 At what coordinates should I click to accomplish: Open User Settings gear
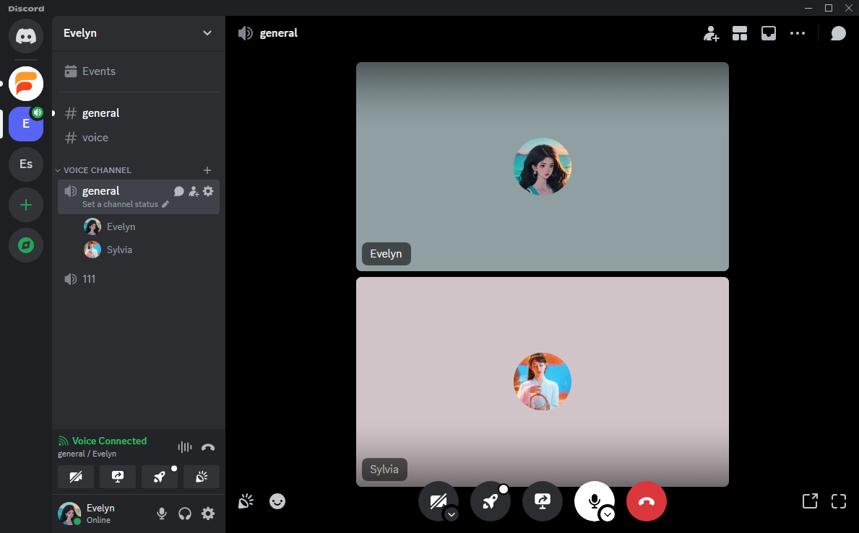208,514
